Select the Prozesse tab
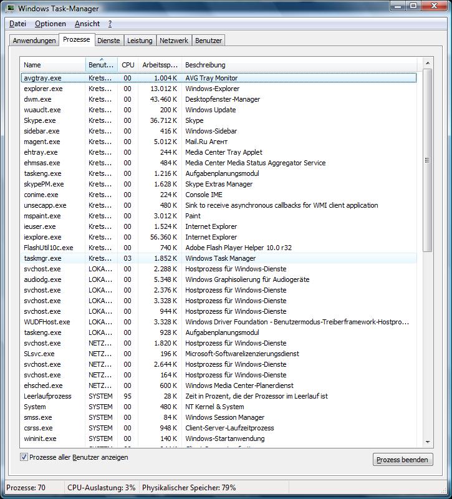Image resolution: width=452 pixels, height=499 pixels. pos(77,39)
